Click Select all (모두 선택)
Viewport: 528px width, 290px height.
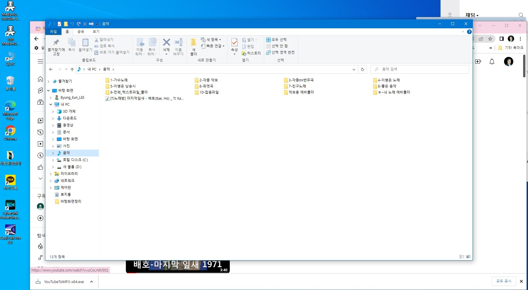tap(276, 40)
